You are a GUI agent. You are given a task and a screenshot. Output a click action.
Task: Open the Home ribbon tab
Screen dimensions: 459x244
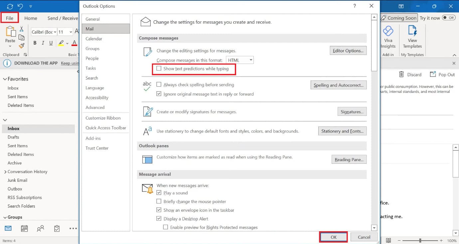click(x=31, y=18)
